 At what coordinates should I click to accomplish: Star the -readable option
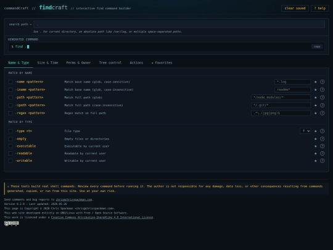pyautogui.click(x=315, y=154)
